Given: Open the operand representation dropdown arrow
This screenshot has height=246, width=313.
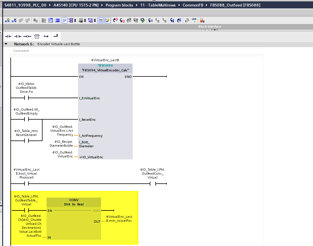Looking at the screenshot, I should [95, 20].
